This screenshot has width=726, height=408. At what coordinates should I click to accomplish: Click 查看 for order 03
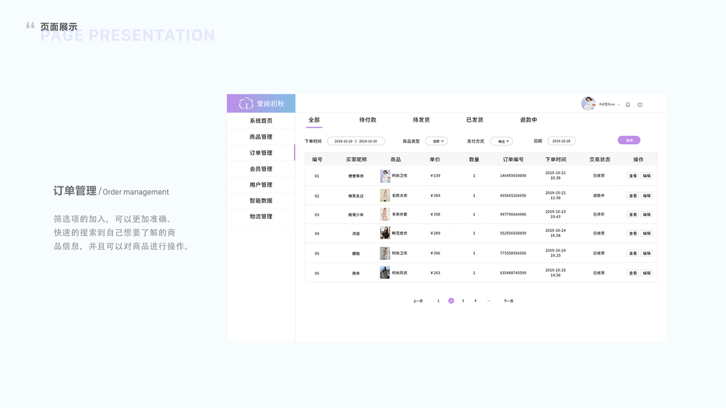tap(633, 215)
